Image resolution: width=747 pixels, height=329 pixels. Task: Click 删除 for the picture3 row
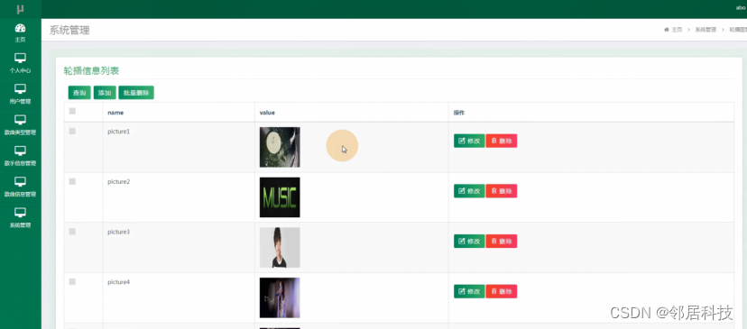[x=502, y=242]
